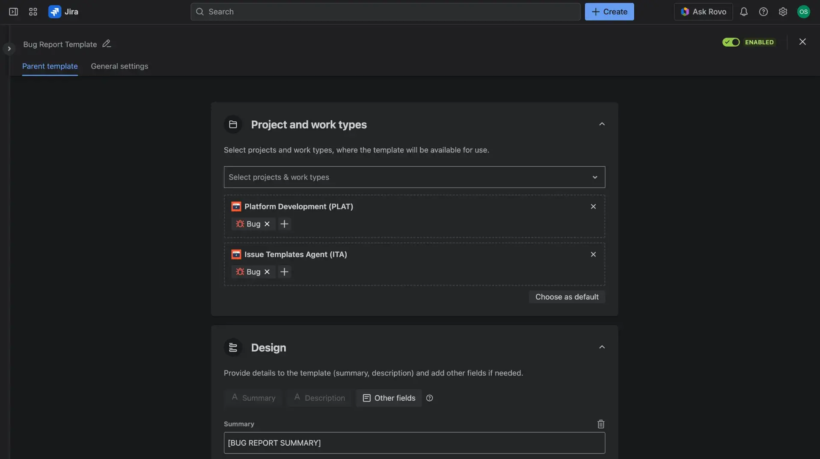Open the settings gear
Image resolution: width=820 pixels, height=459 pixels.
[x=783, y=12]
